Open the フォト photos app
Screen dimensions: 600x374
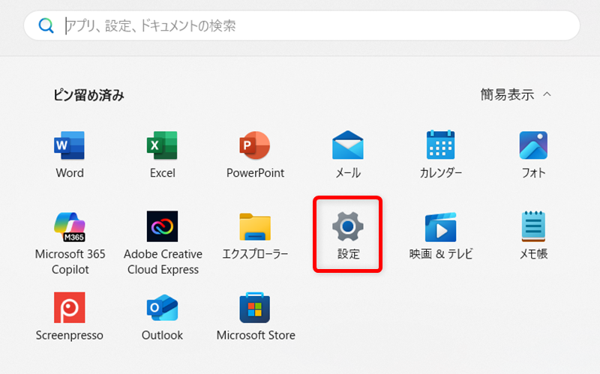pyautogui.click(x=533, y=145)
